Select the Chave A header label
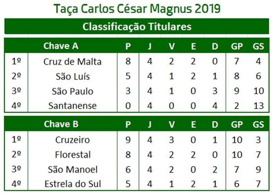The image size is (272, 193). tap(61, 46)
